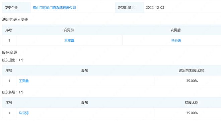Viewport: 221px width, 121px height.
Task: Click 序号 header in legal representative table
Action: pyautogui.click(x=9, y=30)
